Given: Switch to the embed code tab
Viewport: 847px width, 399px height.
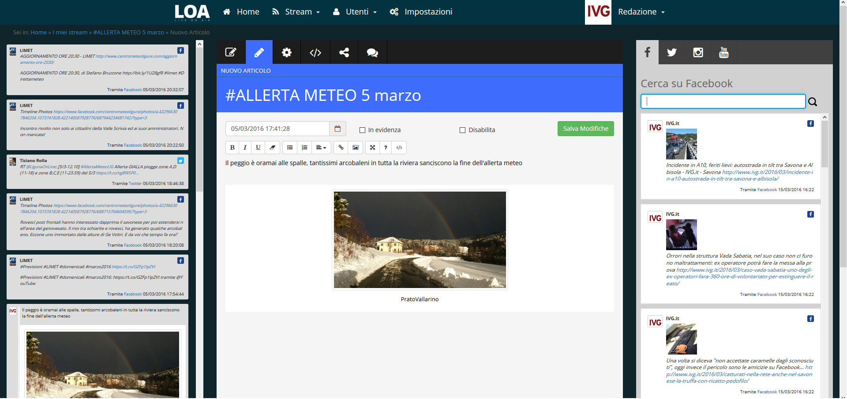Looking at the screenshot, I should tap(315, 52).
